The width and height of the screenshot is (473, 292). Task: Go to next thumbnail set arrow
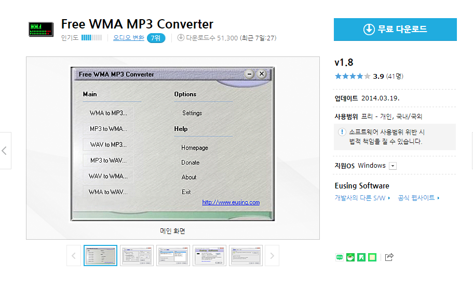click(x=272, y=256)
